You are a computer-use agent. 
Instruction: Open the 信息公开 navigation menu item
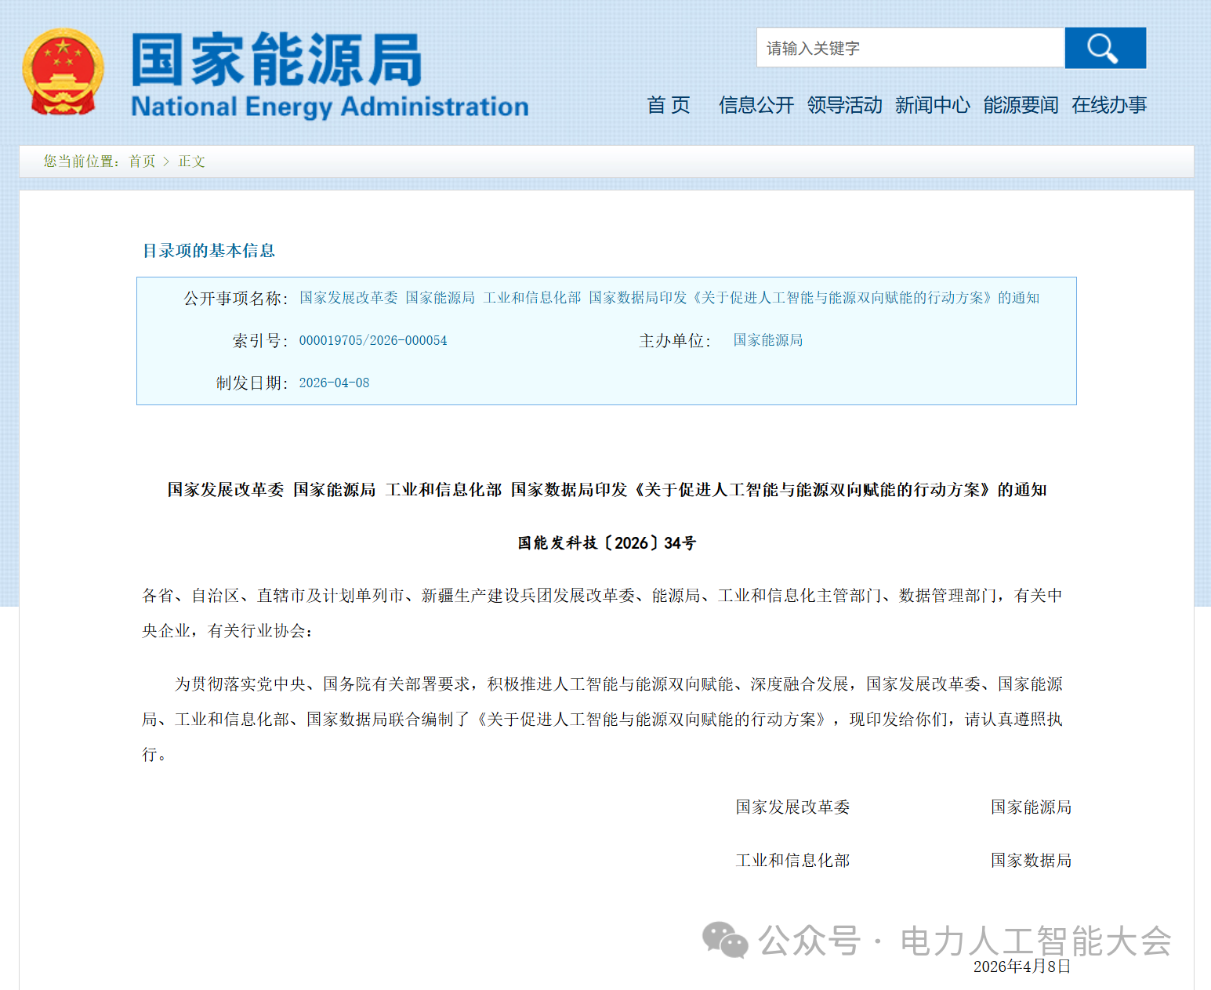[x=756, y=105]
